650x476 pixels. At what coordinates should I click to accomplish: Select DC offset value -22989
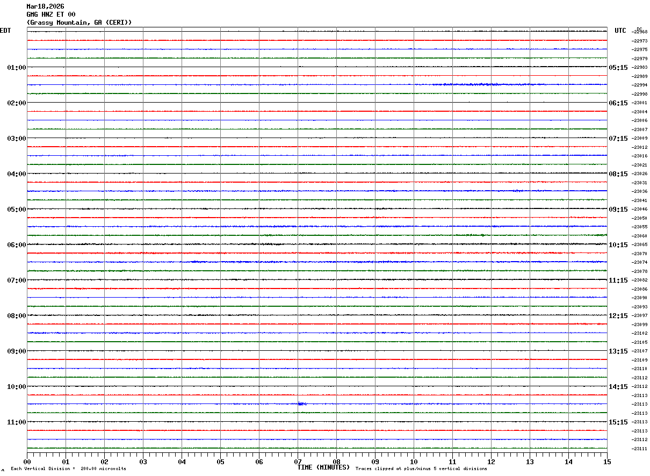coord(639,76)
